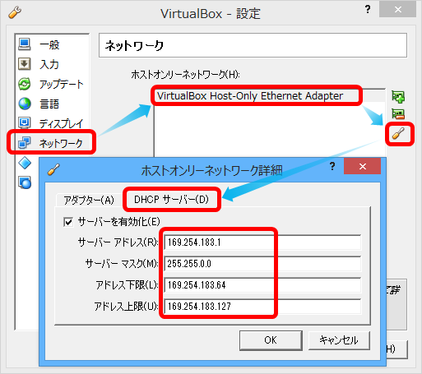This screenshot has height=374, width=422.
Task: Confirm the DHCP settings with OK
Action: (x=271, y=340)
